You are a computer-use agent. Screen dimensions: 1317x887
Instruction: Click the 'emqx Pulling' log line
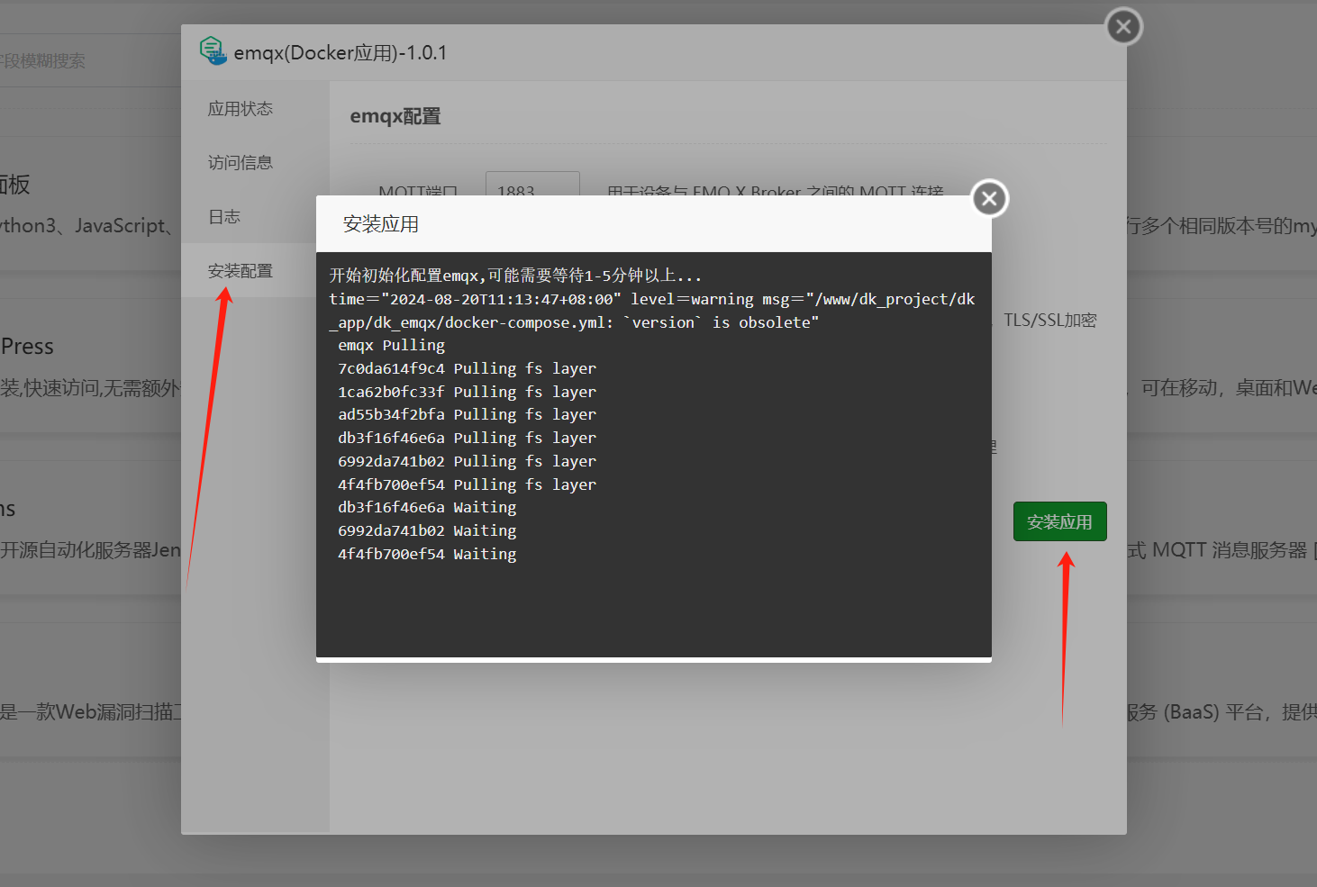click(391, 346)
